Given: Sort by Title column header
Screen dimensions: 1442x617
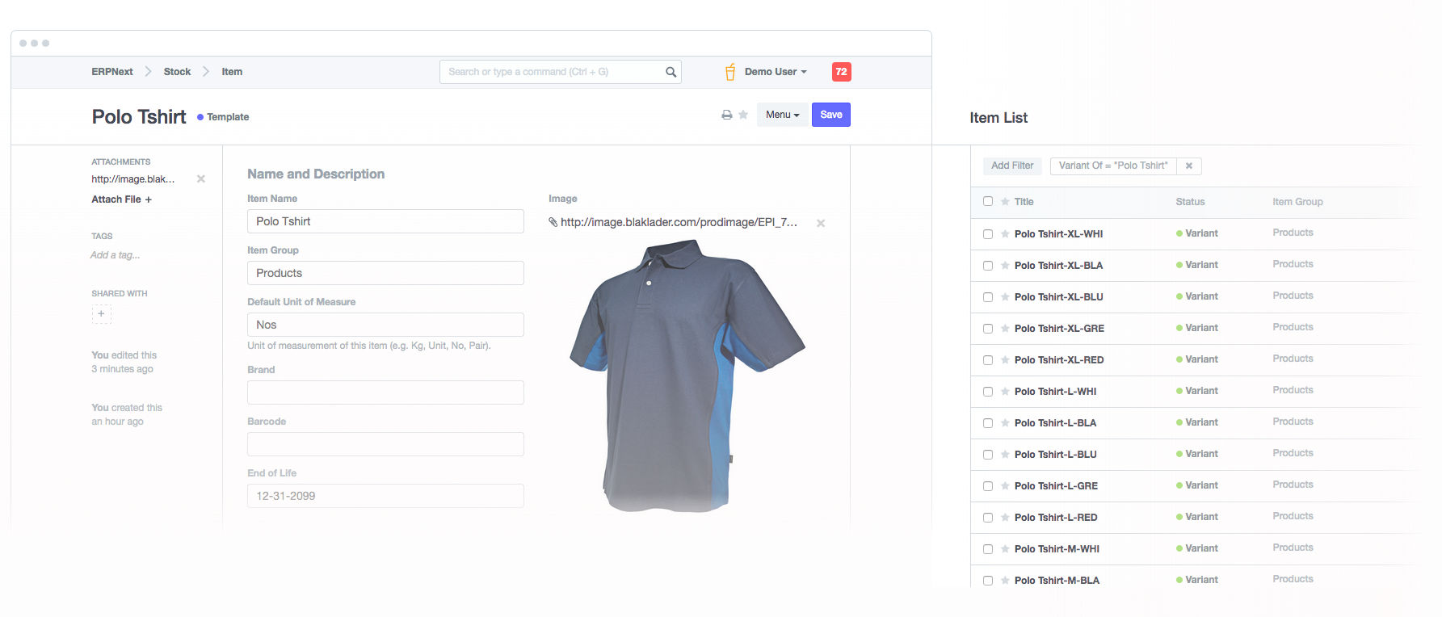Looking at the screenshot, I should [x=1024, y=202].
